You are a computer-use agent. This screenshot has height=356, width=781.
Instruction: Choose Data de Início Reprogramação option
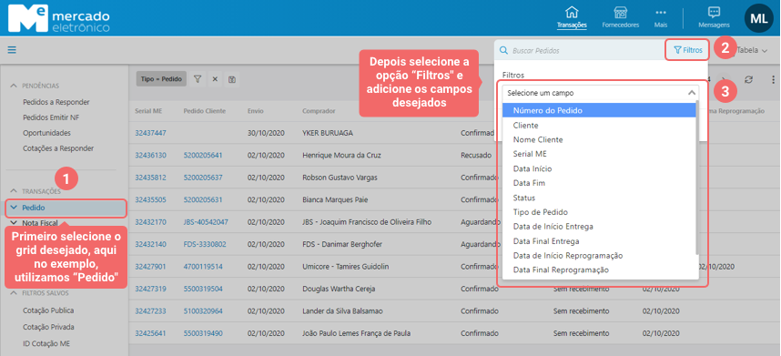click(x=599, y=256)
